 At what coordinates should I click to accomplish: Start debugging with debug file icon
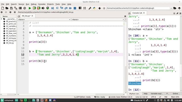coord(53,8)
